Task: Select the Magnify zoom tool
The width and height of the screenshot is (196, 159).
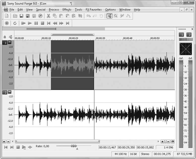Action: (x=116, y=16)
